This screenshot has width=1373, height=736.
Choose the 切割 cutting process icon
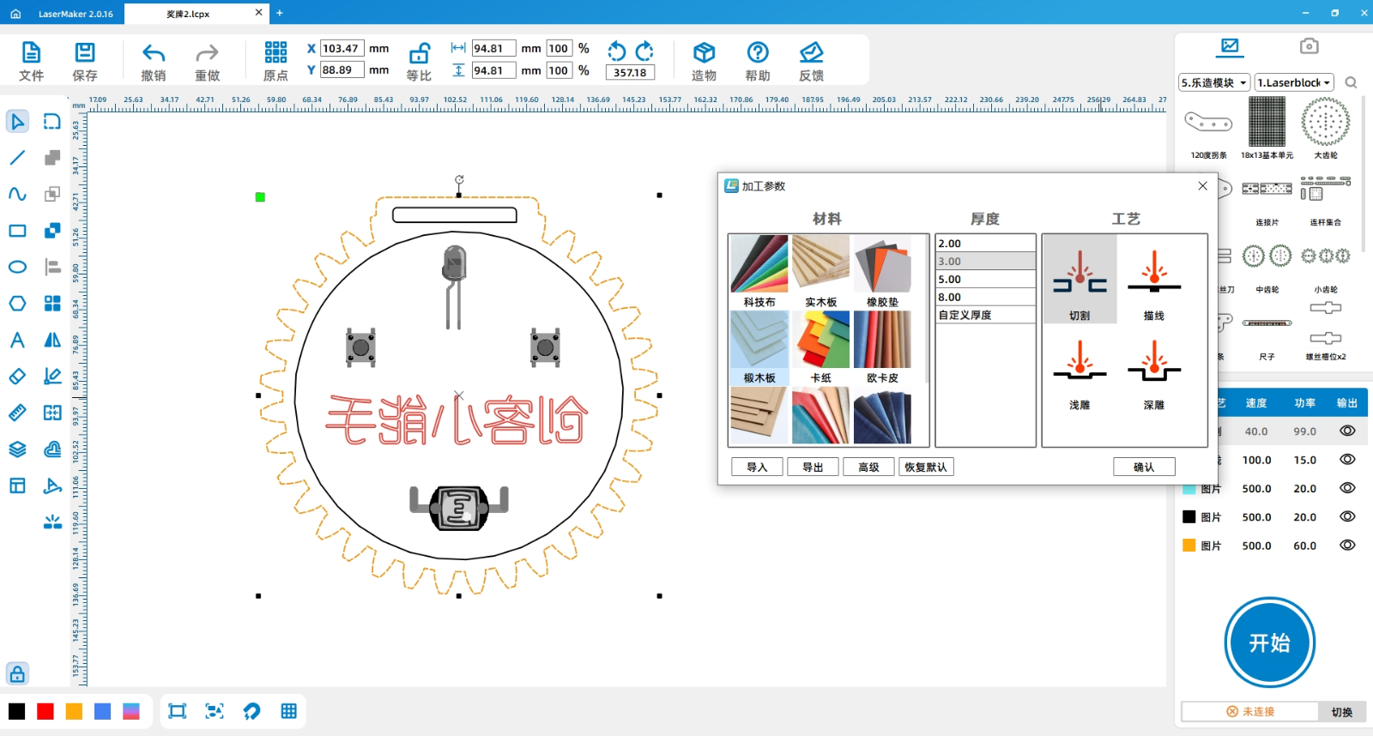point(1080,280)
